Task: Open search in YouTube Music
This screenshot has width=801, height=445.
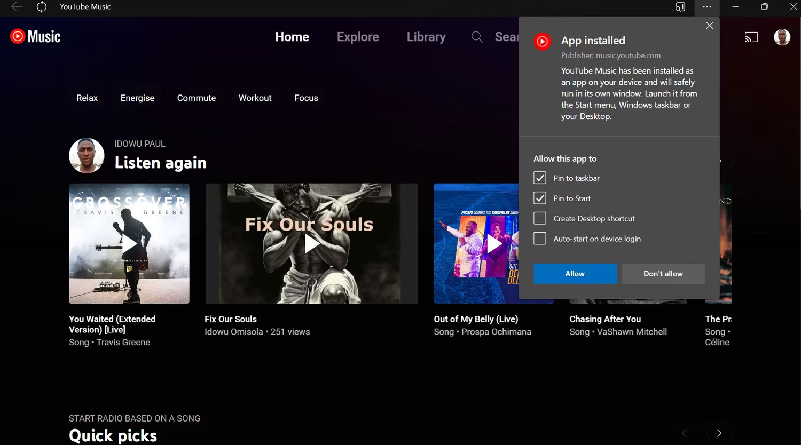Action: pyautogui.click(x=476, y=37)
